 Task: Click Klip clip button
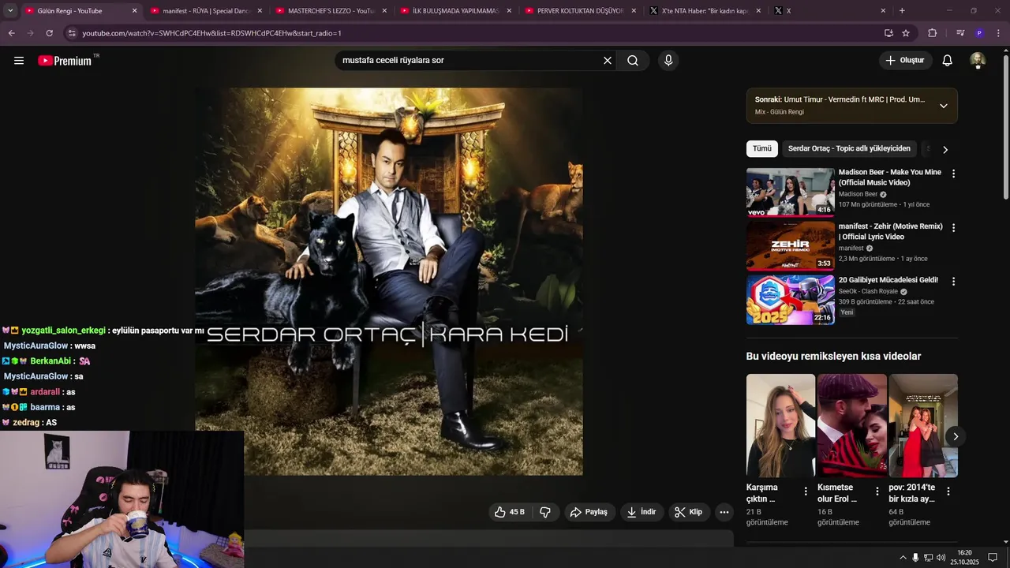688,512
